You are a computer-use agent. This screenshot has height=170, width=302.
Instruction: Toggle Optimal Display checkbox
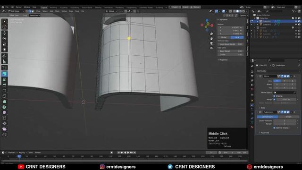[x=274, y=128]
